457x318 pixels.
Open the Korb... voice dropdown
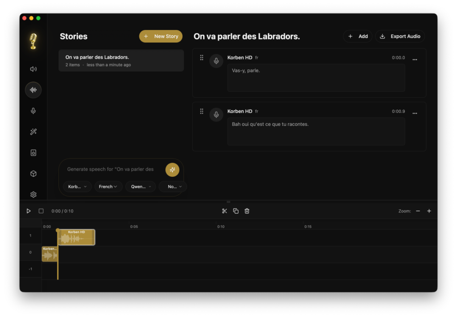[77, 187]
